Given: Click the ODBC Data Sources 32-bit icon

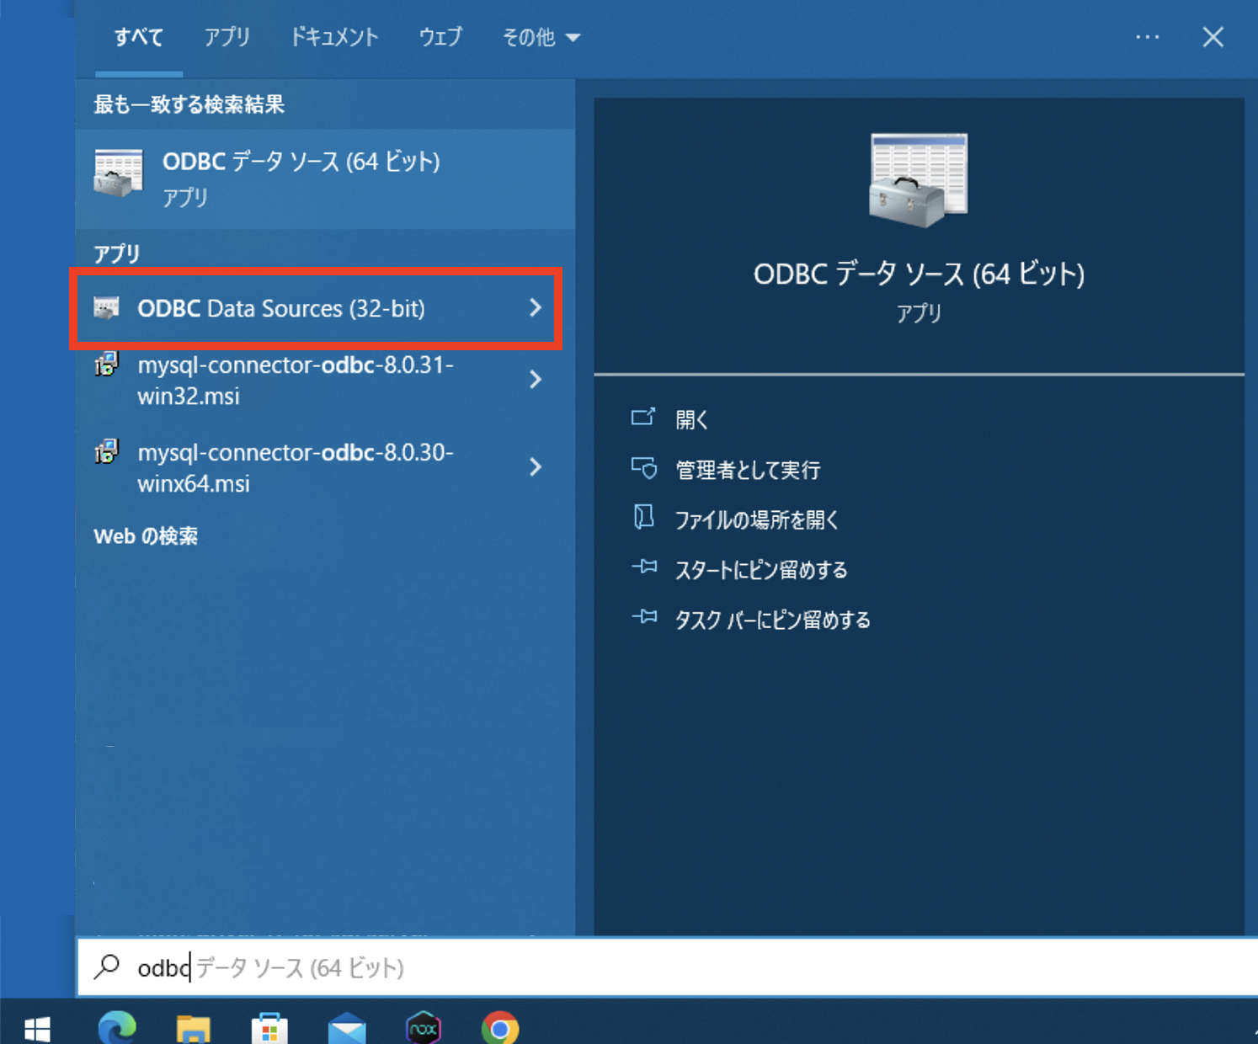Looking at the screenshot, I should click(106, 308).
